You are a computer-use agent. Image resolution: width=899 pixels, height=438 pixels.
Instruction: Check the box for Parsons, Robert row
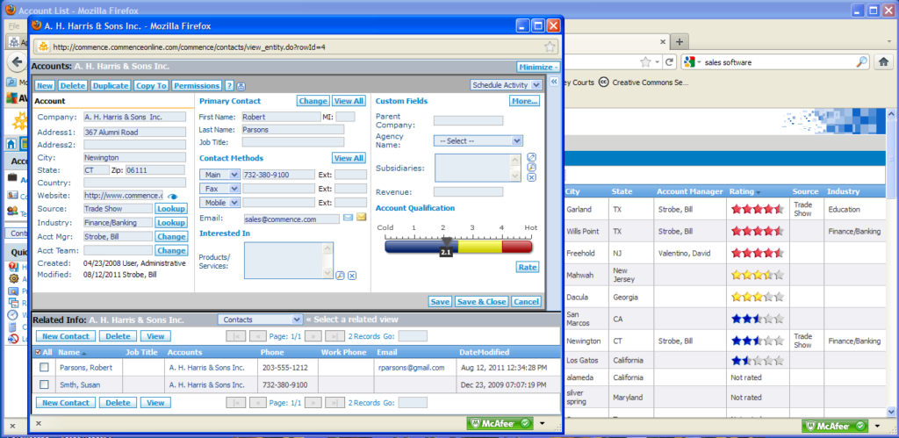tap(44, 368)
